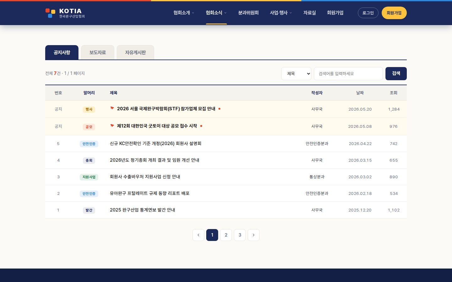452x282 pixels.
Task: Open 유아완구 프탈레이트 규제 동향 리포트 배포
Action: point(150,193)
